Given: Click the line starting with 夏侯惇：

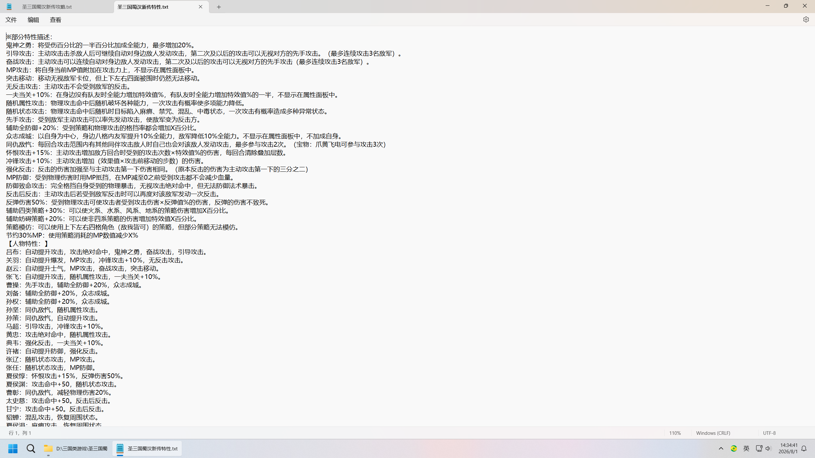Looking at the screenshot, I should coord(66,376).
